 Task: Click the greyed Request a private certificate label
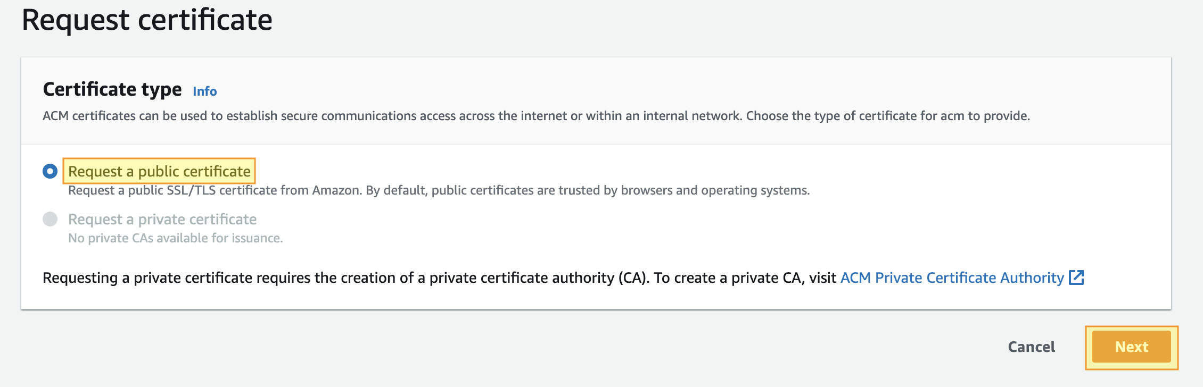coord(162,219)
